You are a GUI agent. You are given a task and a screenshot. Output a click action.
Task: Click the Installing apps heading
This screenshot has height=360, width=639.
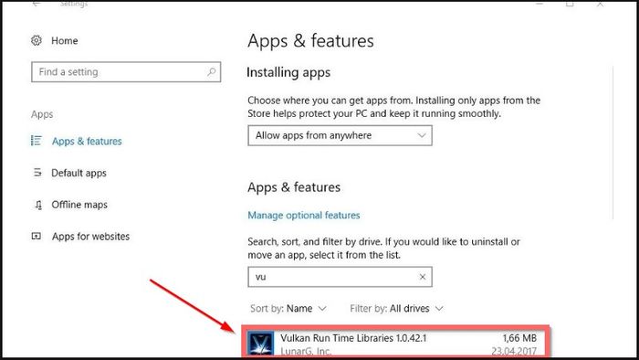coord(288,73)
